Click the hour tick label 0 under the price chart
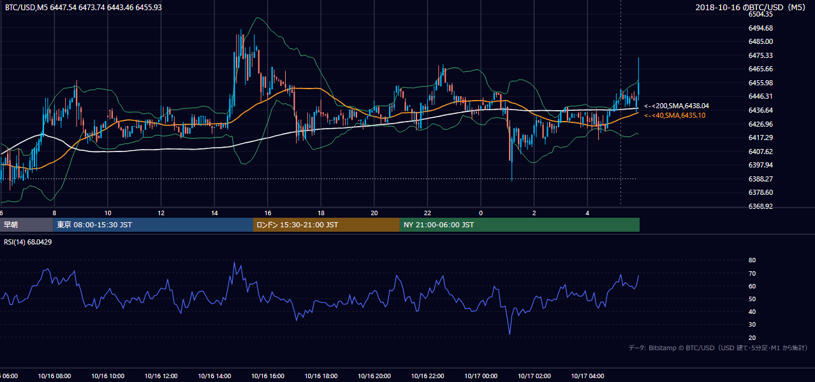The height and width of the screenshot is (382, 815). point(481,213)
